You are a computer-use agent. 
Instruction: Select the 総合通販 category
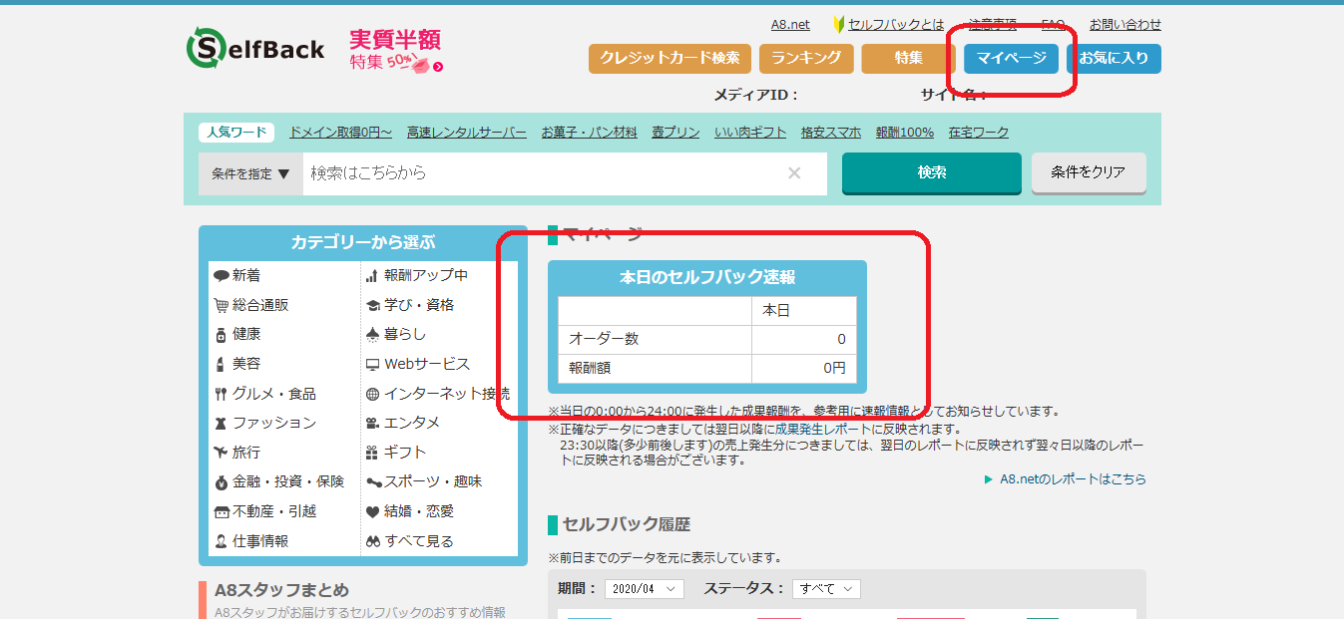[x=251, y=305]
